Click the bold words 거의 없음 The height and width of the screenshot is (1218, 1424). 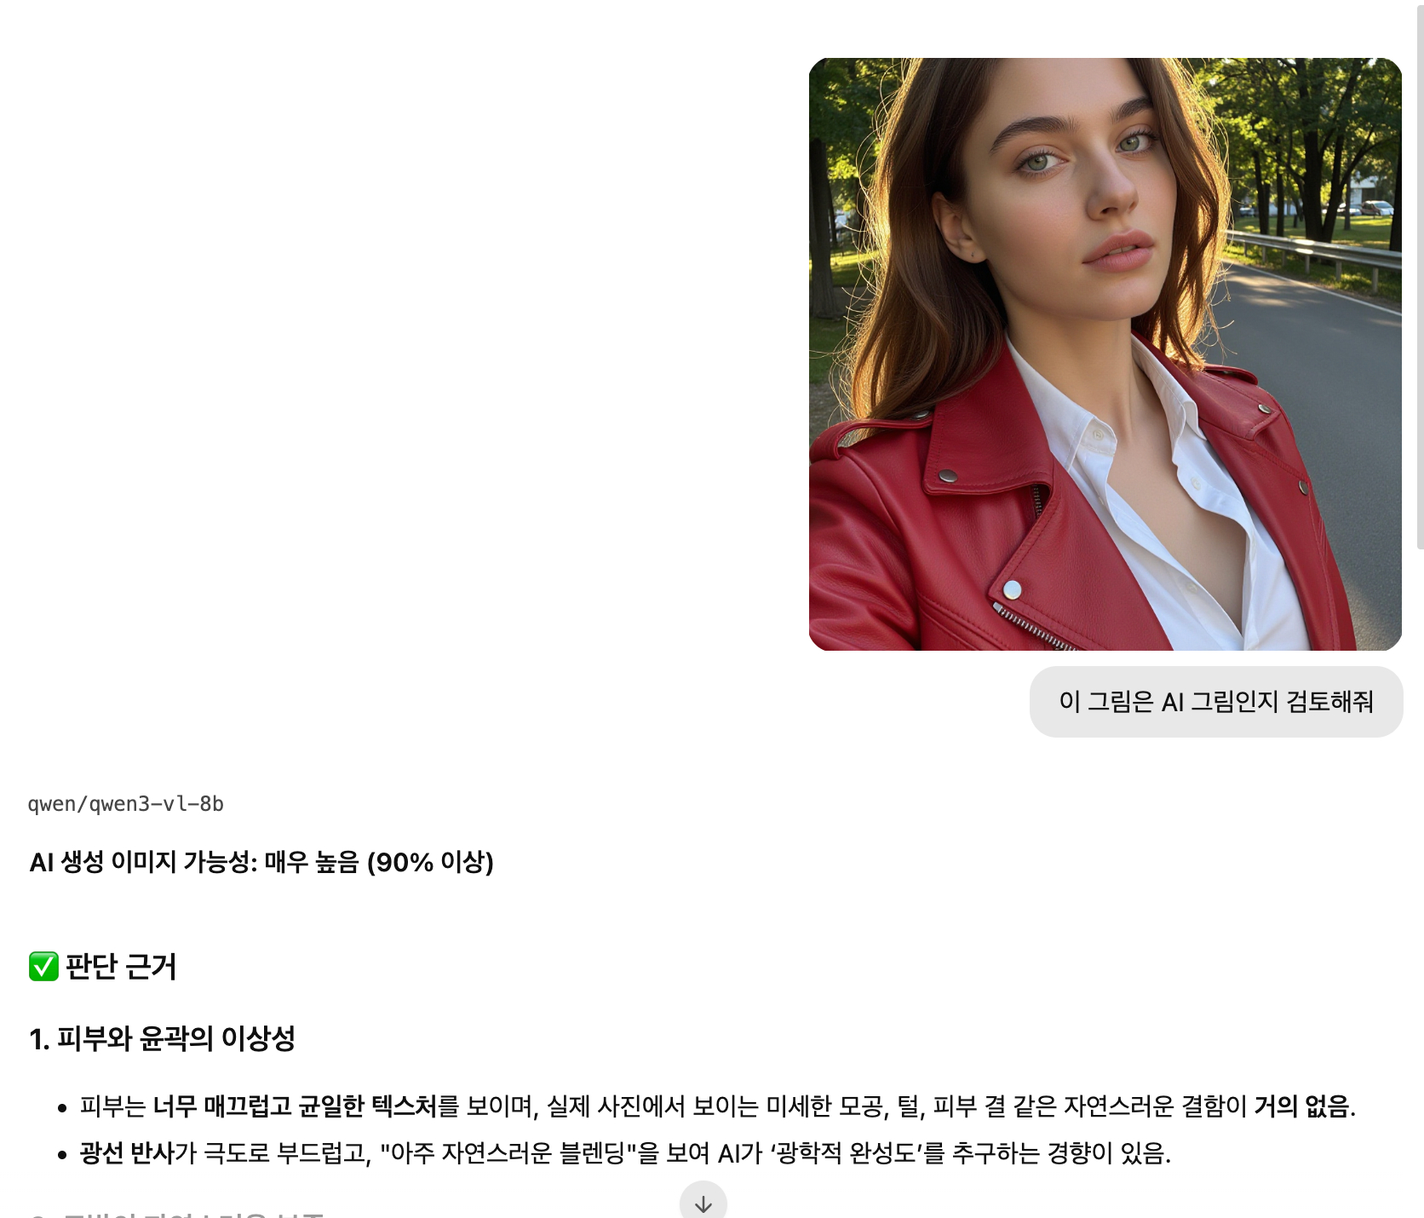[1301, 1106]
